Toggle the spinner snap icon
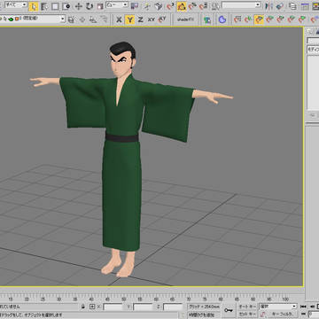 (204, 6)
